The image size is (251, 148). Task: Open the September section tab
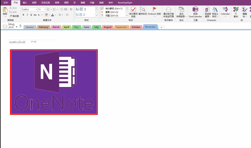point(122,27)
